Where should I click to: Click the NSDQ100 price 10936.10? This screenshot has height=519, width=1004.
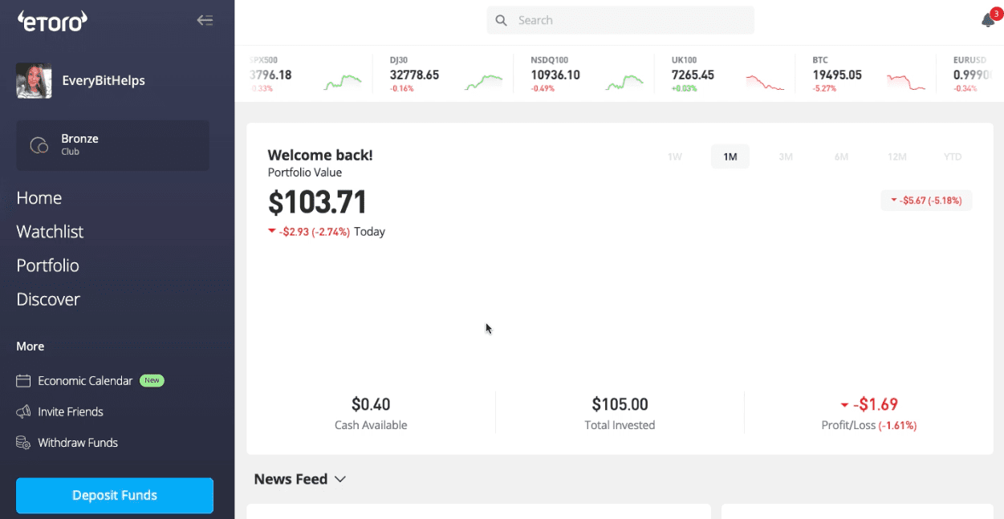point(555,75)
